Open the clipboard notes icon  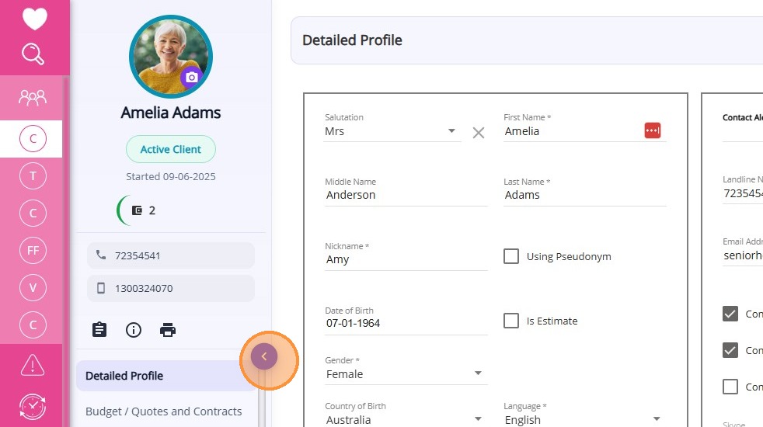coord(99,330)
